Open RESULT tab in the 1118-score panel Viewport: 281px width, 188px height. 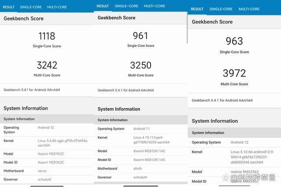[x=9, y=7]
